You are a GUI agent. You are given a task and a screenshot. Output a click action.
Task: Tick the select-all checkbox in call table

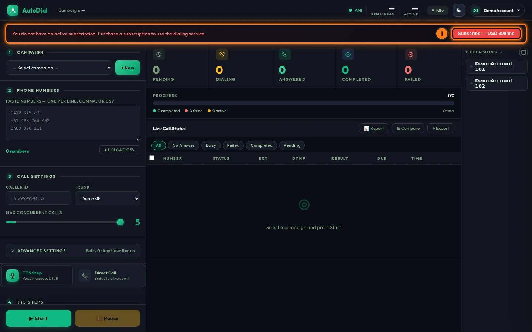(152, 158)
